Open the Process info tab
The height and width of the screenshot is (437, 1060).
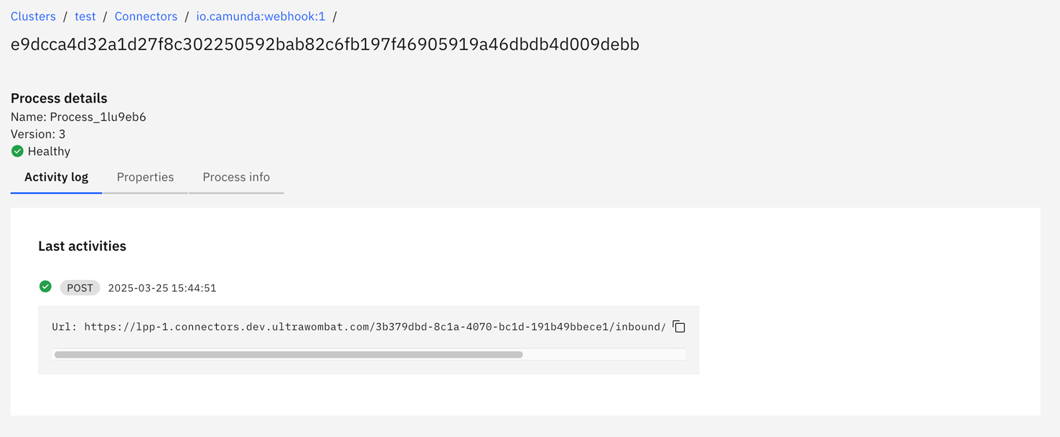pyautogui.click(x=236, y=177)
